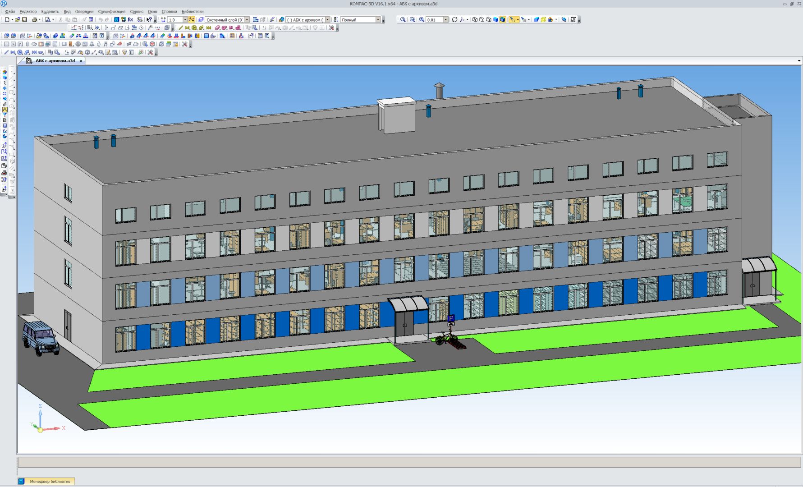Open the Библиотеки menu
The height and width of the screenshot is (487, 803).
193,12
